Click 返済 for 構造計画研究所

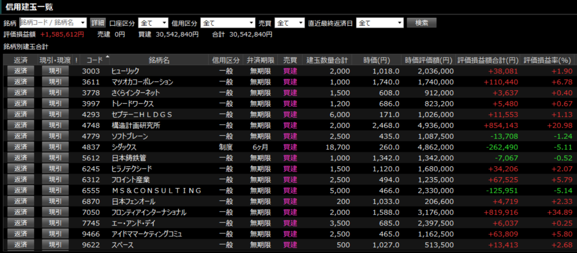[x=21, y=125]
